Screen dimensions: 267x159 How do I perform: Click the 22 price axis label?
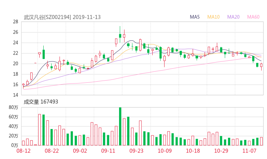[16, 53]
